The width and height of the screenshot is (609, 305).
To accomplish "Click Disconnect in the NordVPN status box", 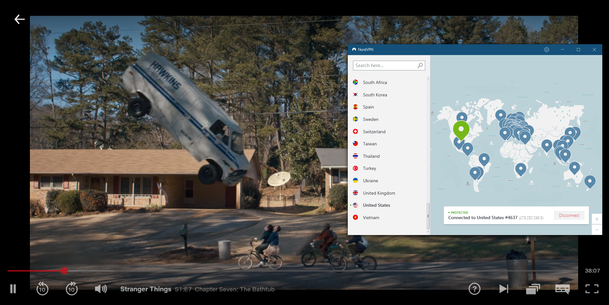I will (569, 215).
